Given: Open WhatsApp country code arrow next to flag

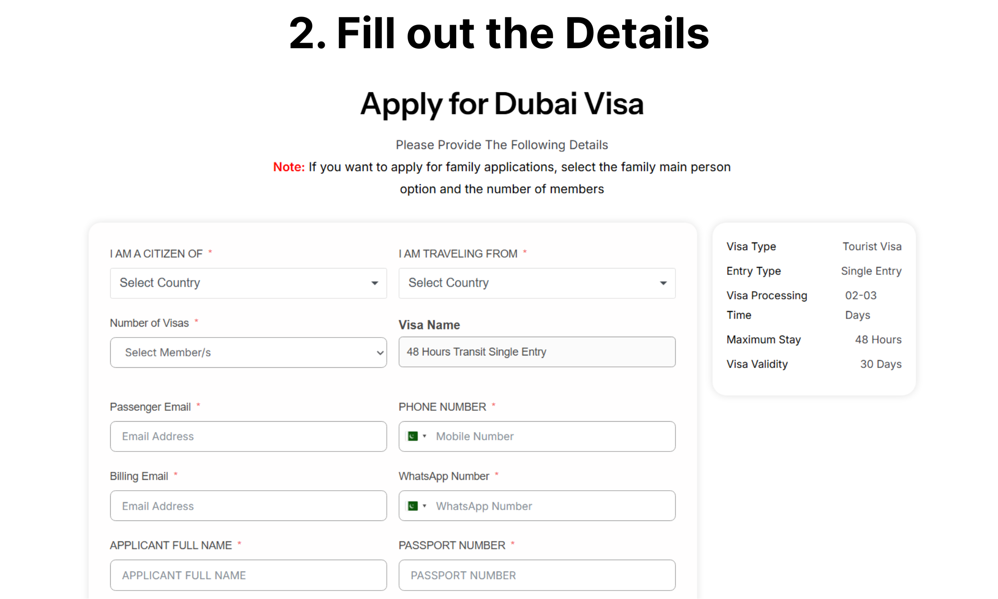Looking at the screenshot, I should coord(425,506).
